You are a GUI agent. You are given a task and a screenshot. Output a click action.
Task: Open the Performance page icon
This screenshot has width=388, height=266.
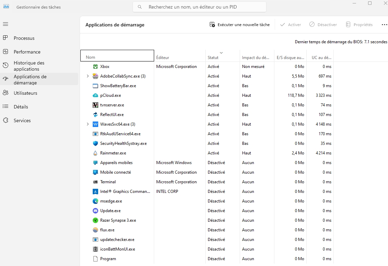[5, 52]
